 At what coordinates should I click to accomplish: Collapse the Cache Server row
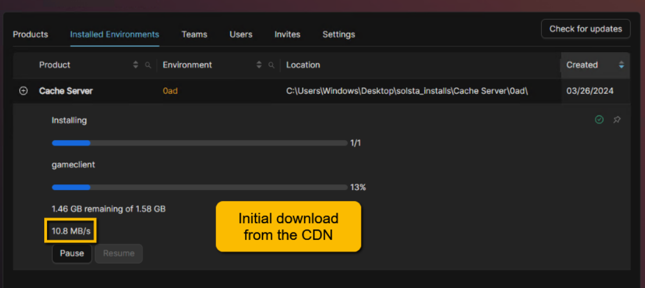tap(23, 91)
